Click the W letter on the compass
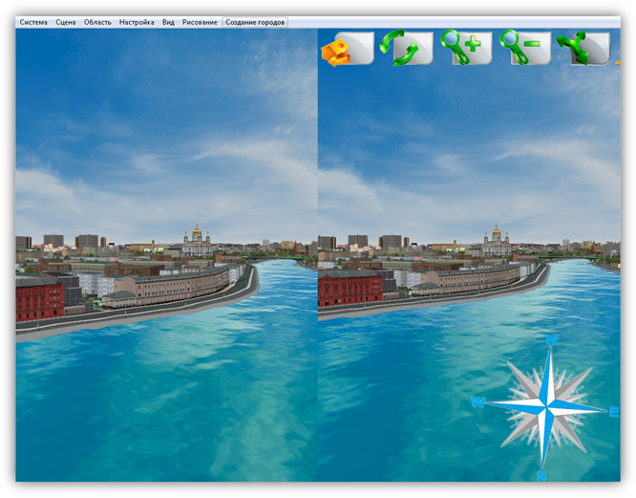636x498 pixels. pos(477,402)
